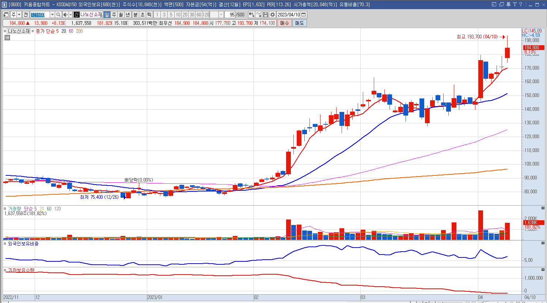Click the 매도 (sell) button
This screenshot has width=547, height=303.
[x=300, y=23]
